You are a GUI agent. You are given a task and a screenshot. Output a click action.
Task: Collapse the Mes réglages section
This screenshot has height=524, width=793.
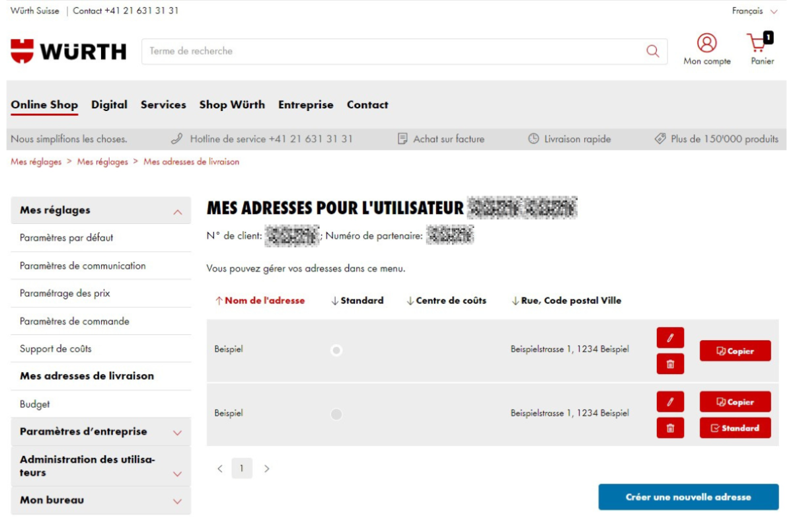pyautogui.click(x=177, y=211)
